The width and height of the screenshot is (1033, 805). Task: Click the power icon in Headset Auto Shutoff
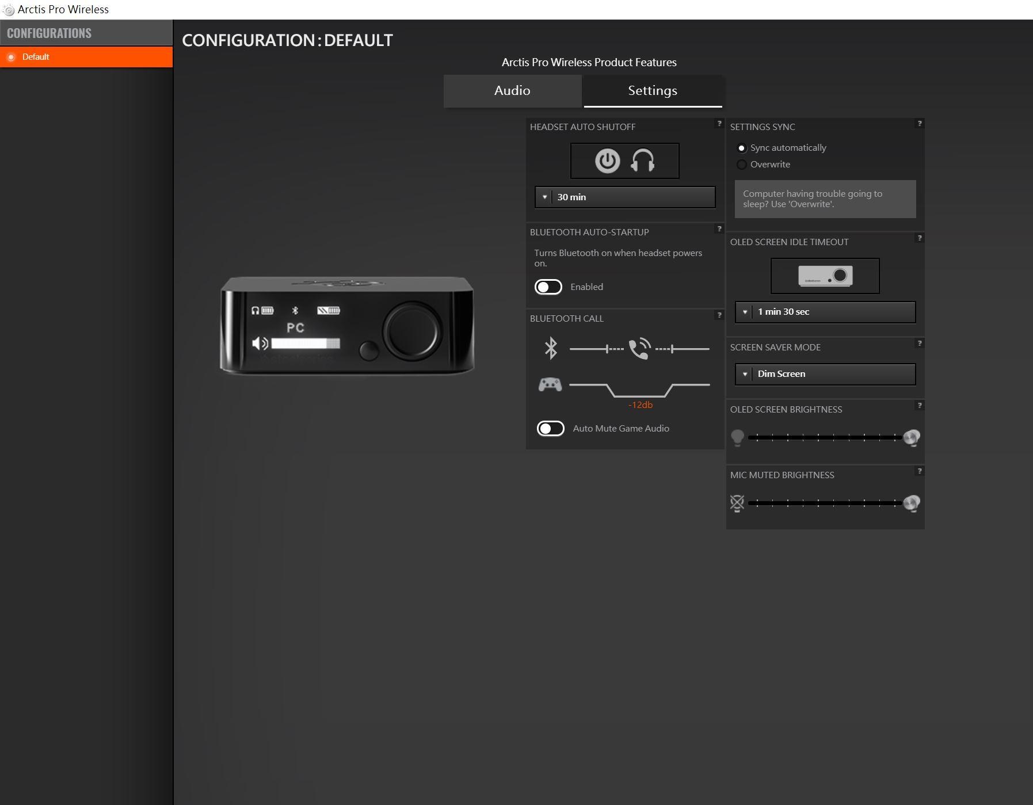(607, 161)
